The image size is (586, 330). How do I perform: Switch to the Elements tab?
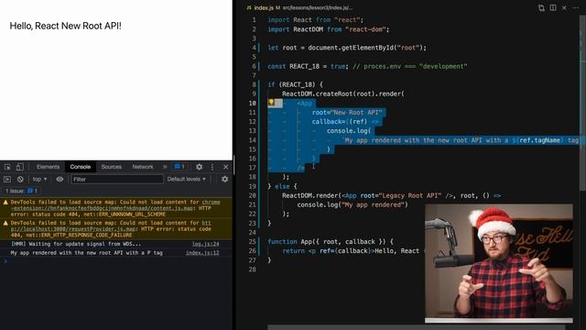[48, 167]
